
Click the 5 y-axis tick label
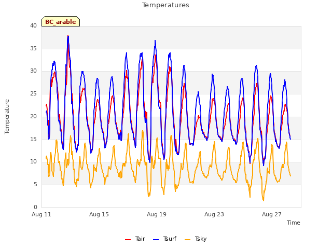click(x=35, y=185)
